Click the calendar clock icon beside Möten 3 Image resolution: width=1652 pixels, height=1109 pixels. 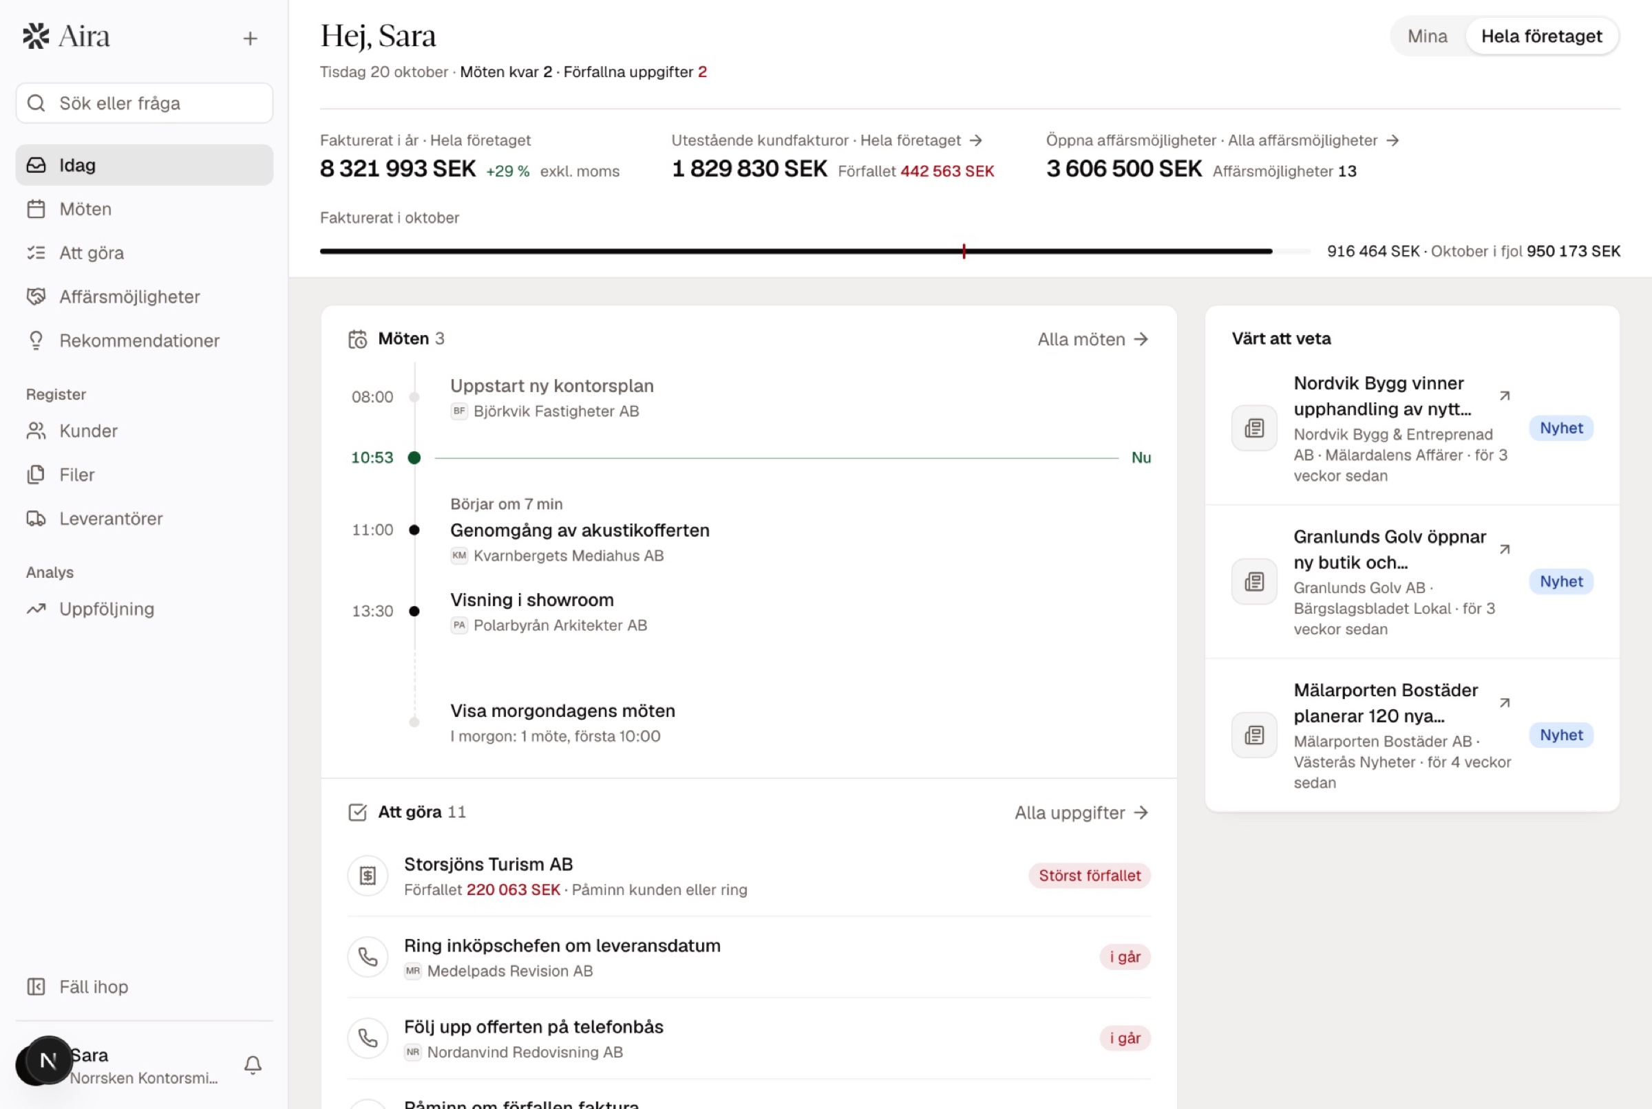pos(358,339)
